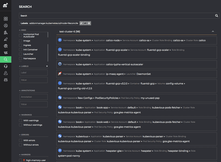Enable the 'With warnings' filter
Viewport: 221px width, 162px height.
tap(20, 120)
